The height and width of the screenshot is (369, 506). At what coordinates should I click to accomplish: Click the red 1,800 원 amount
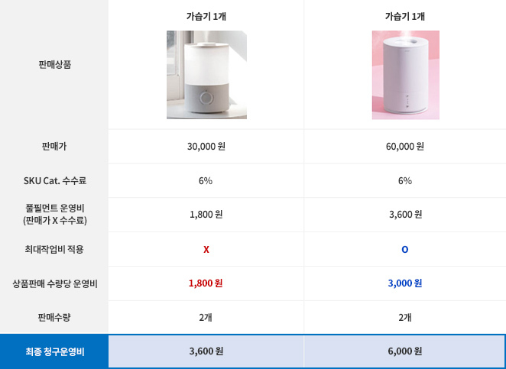[x=206, y=283]
